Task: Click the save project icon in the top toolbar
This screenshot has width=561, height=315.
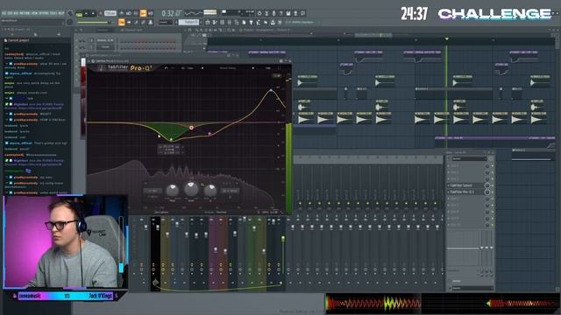Action: (288, 13)
